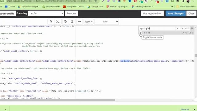This screenshot has height=111, width=197.
Task: Click the share page icon in address bar
Action: click(x=90, y=1)
